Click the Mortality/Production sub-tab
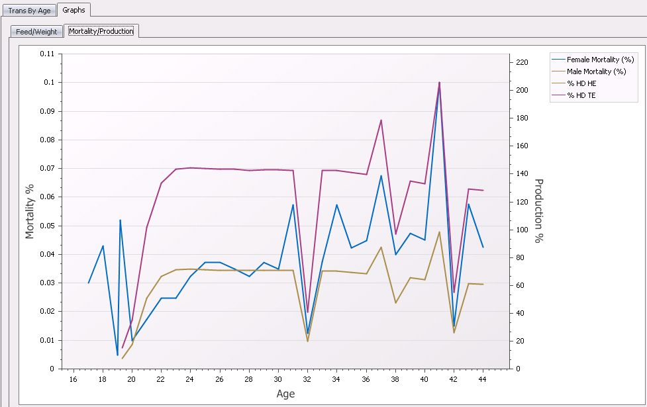 pos(101,31)
